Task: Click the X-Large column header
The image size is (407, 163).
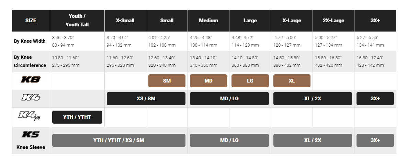Action: pyautogui.click(x=292, y=21)
